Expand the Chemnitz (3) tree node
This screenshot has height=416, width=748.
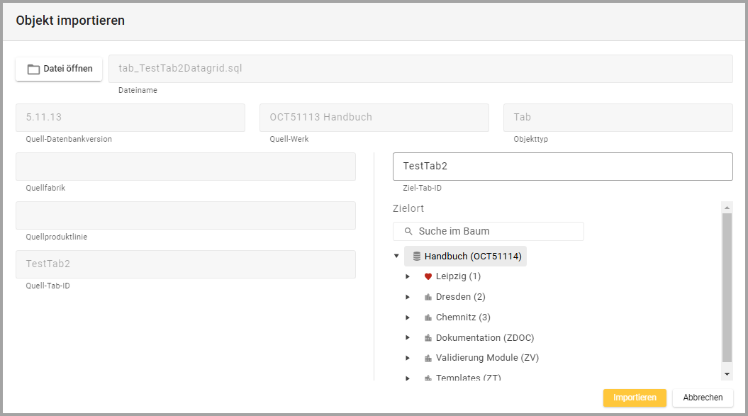coord(408,317)
